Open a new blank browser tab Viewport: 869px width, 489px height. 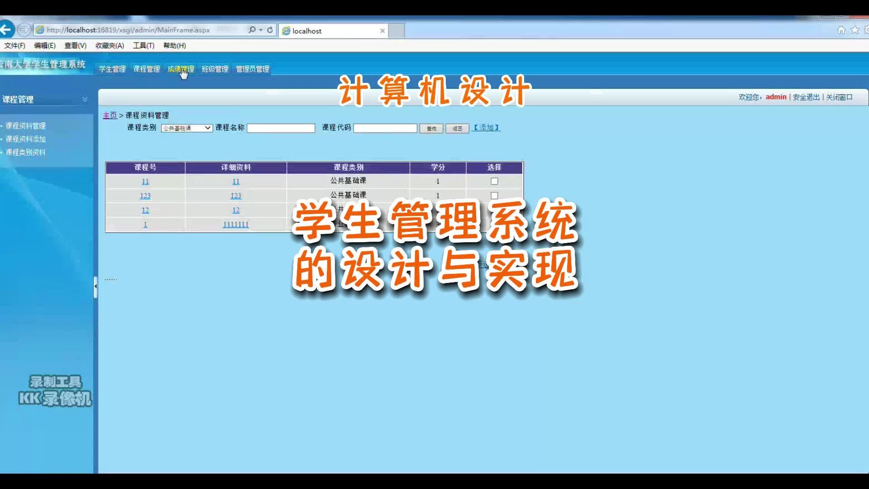click(x=396, y=31)
